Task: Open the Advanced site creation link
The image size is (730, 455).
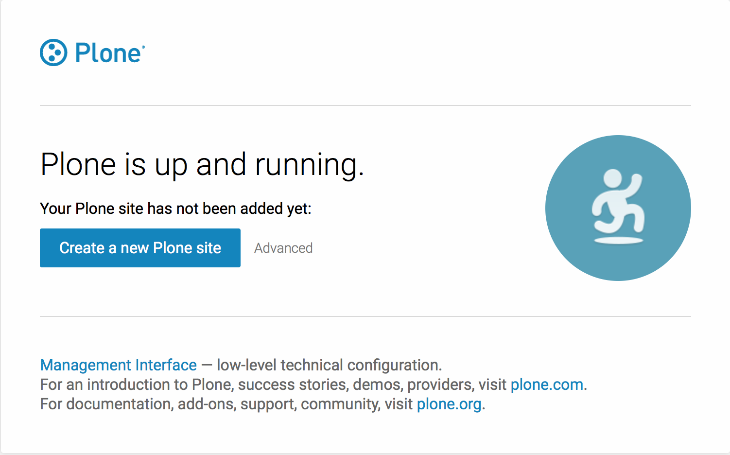Action: coord(283,248)
